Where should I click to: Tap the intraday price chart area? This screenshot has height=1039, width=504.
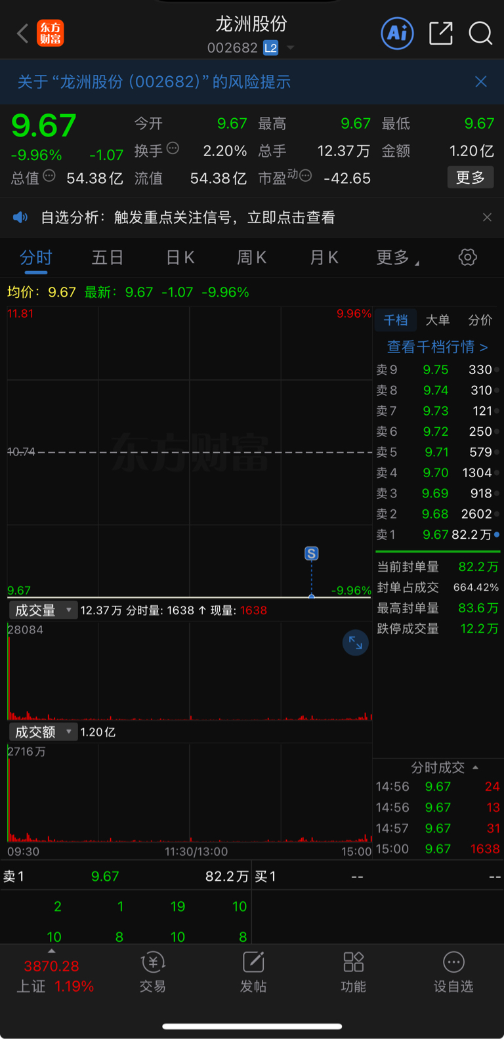190,452
